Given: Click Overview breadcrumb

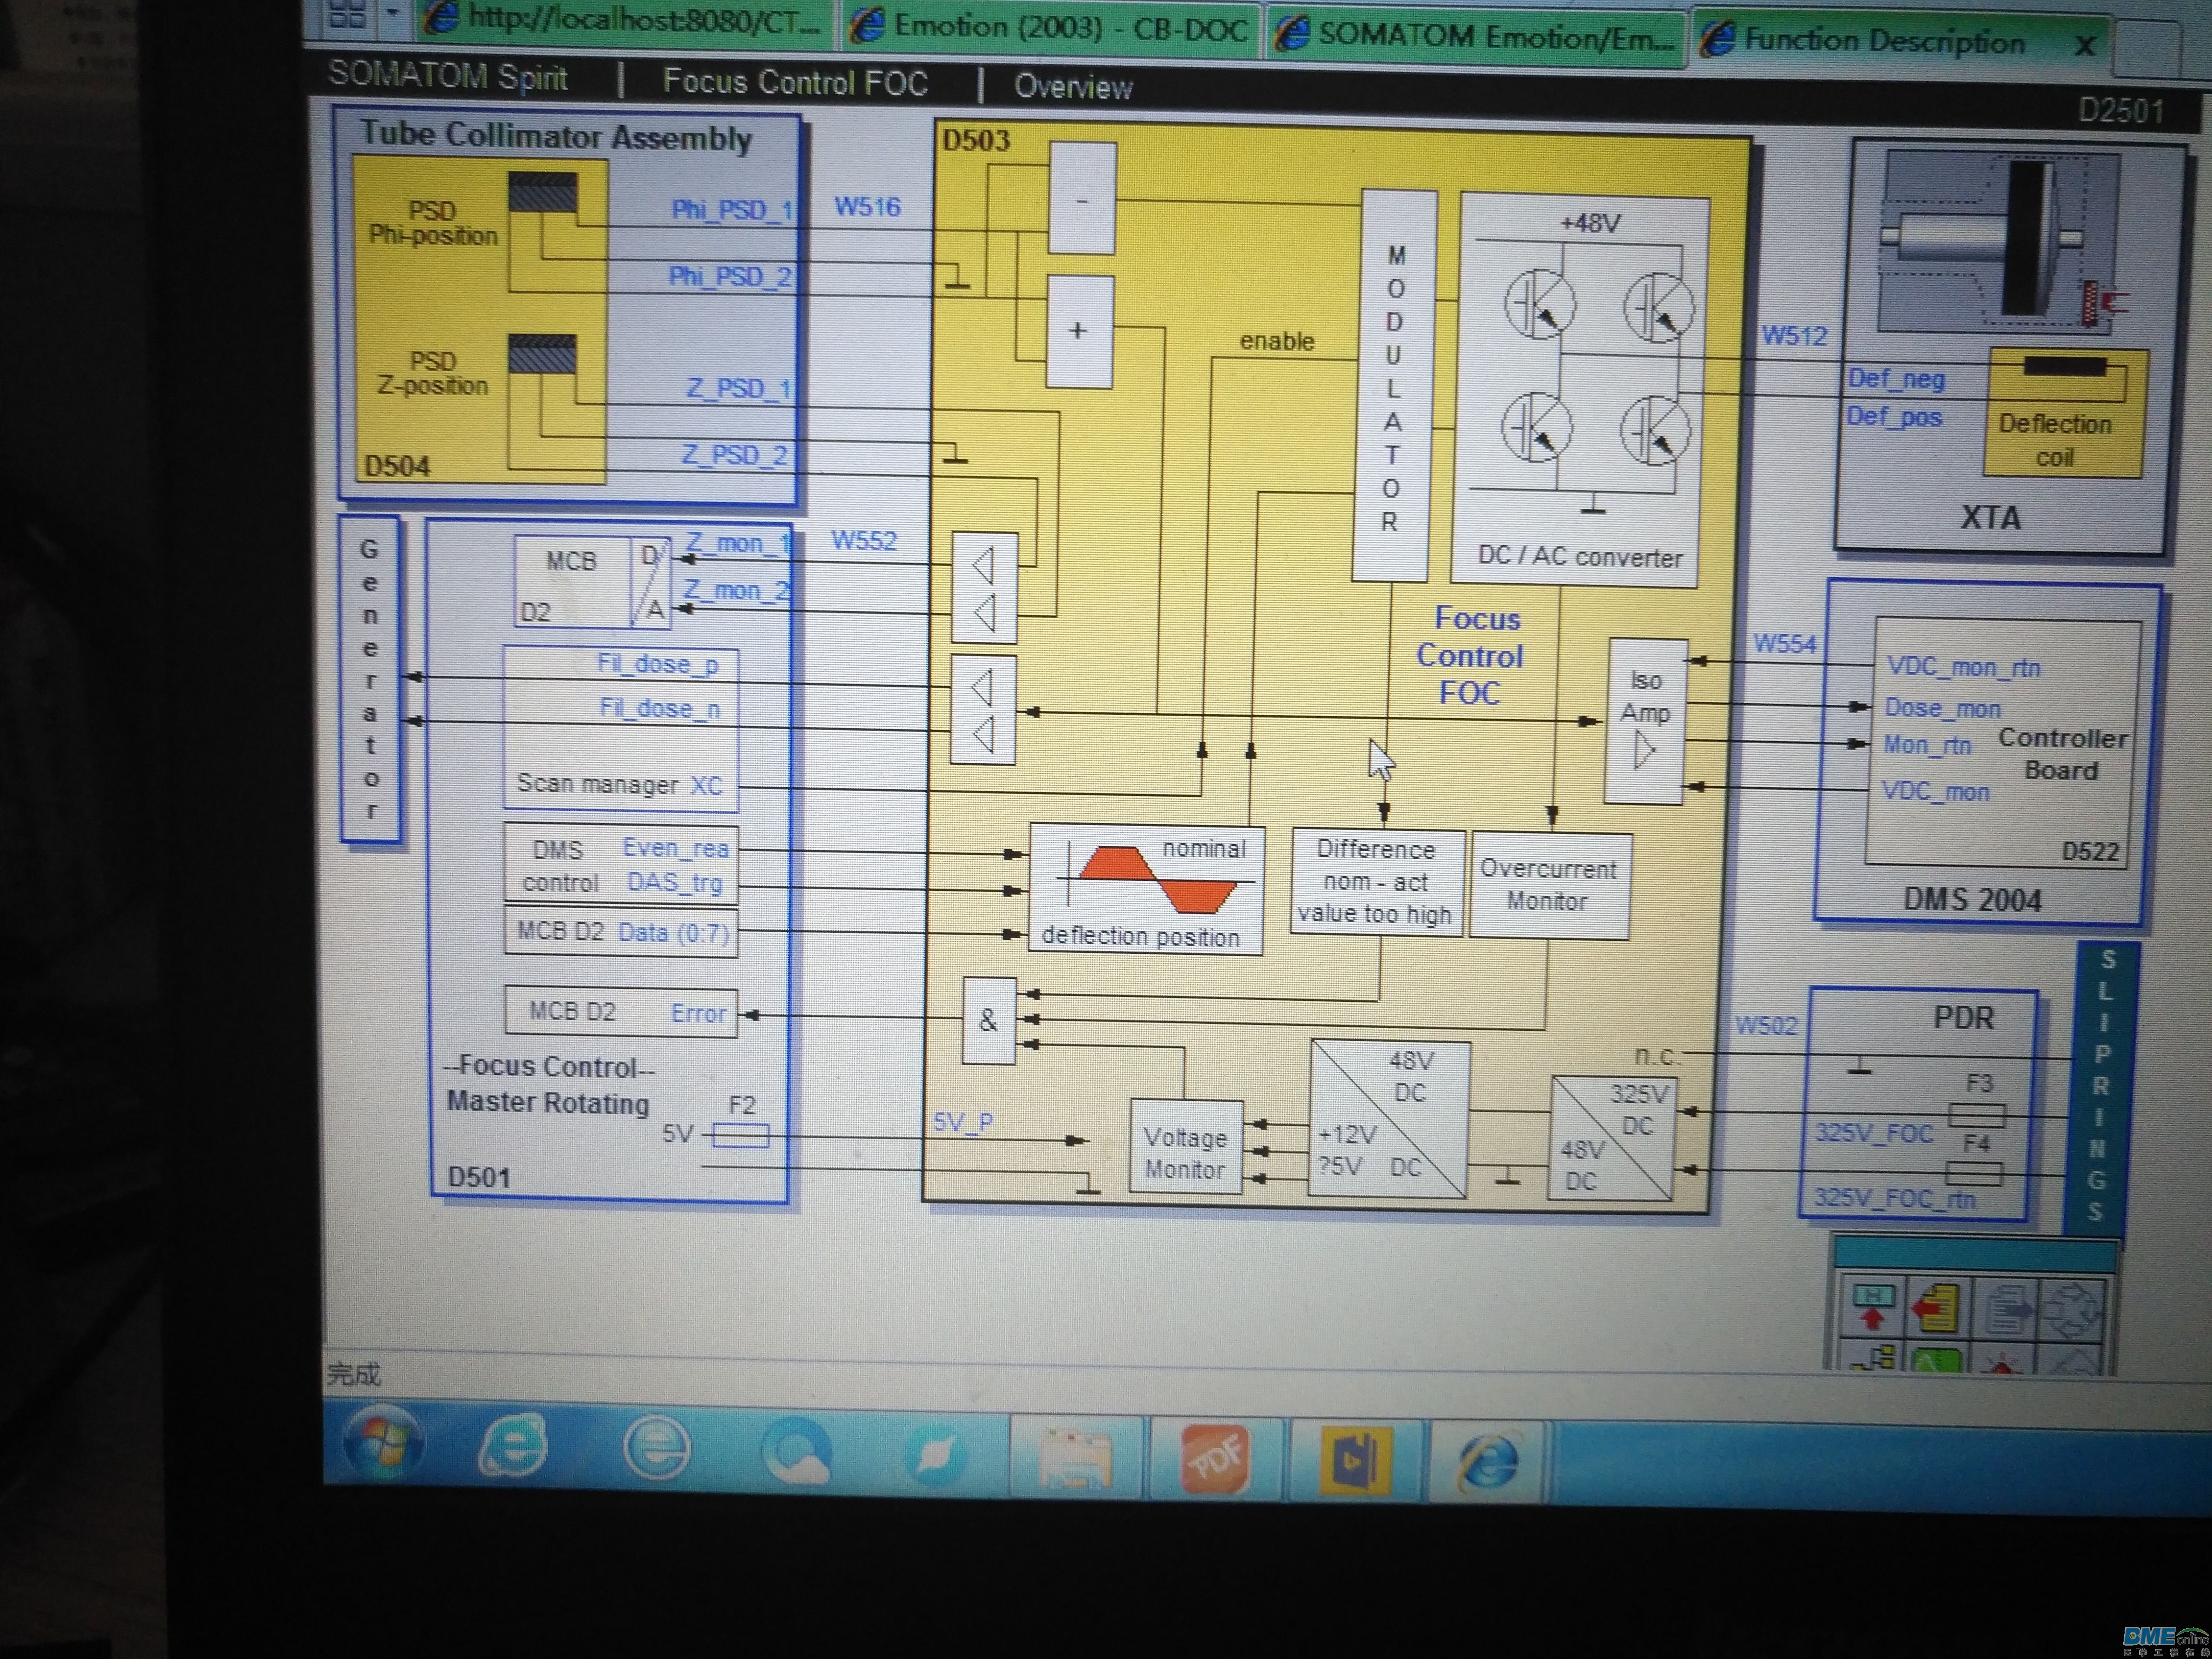Looking at the screenshot, I should pos(1073,87).
